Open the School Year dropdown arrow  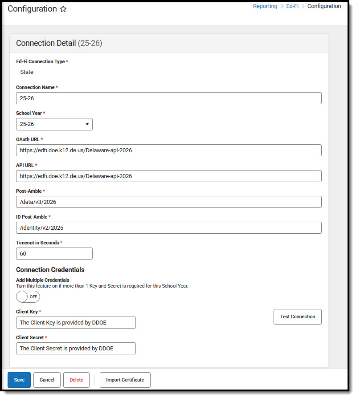[x=87, y=124]
